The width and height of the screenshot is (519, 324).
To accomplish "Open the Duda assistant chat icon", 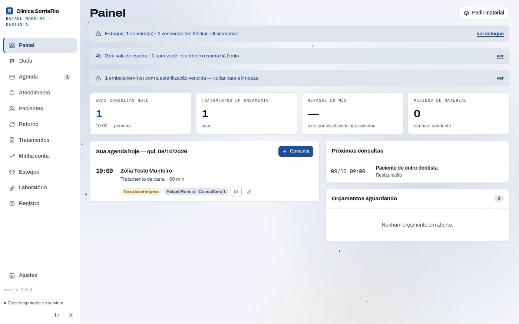I will pos(12,61).
